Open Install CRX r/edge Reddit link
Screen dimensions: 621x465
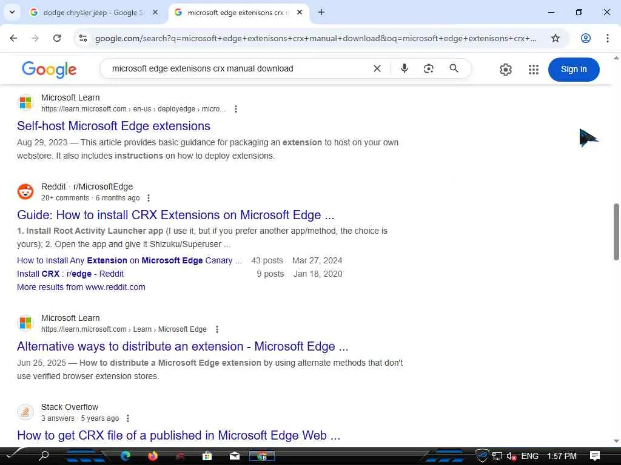(x=70, y=274)
